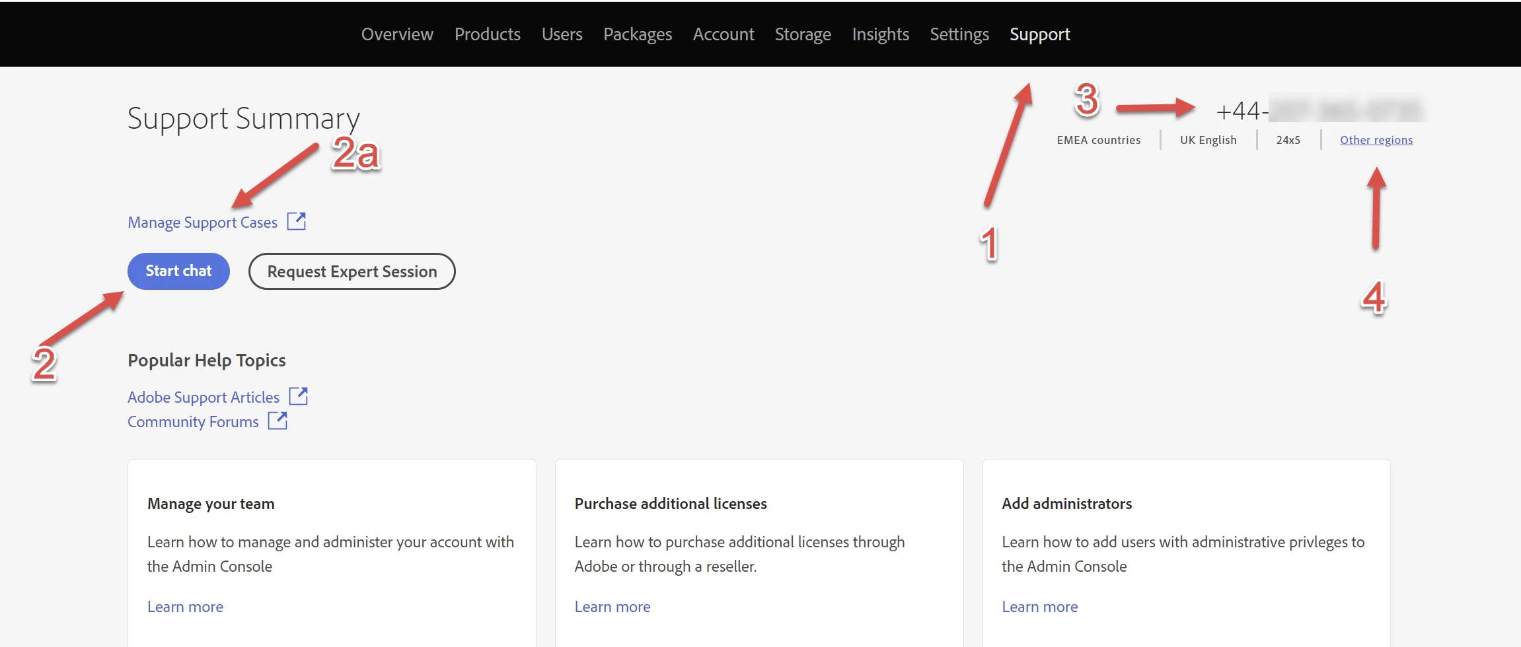Open external link icon beside Manage Support Cases
The image size is (1521, 647).
(297, 221)
